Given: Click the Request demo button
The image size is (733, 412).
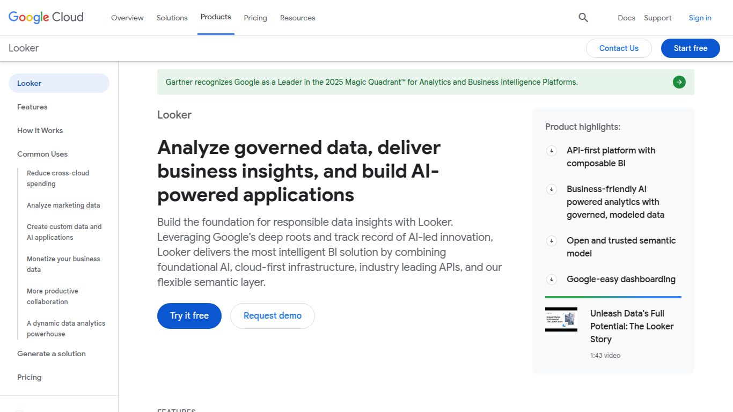Looking at the screenshot, I should [272, 316].
